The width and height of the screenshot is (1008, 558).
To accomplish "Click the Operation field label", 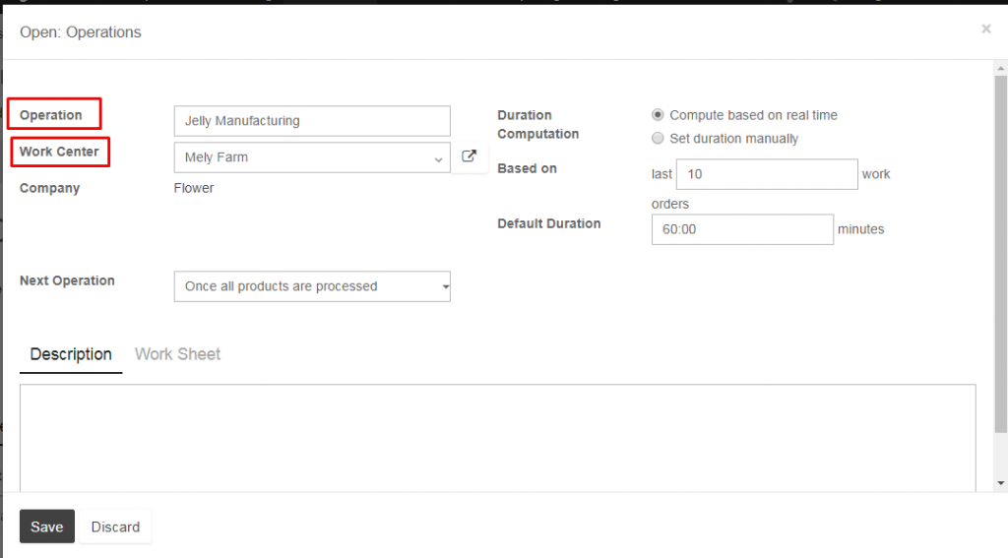I will click(51, 115).
